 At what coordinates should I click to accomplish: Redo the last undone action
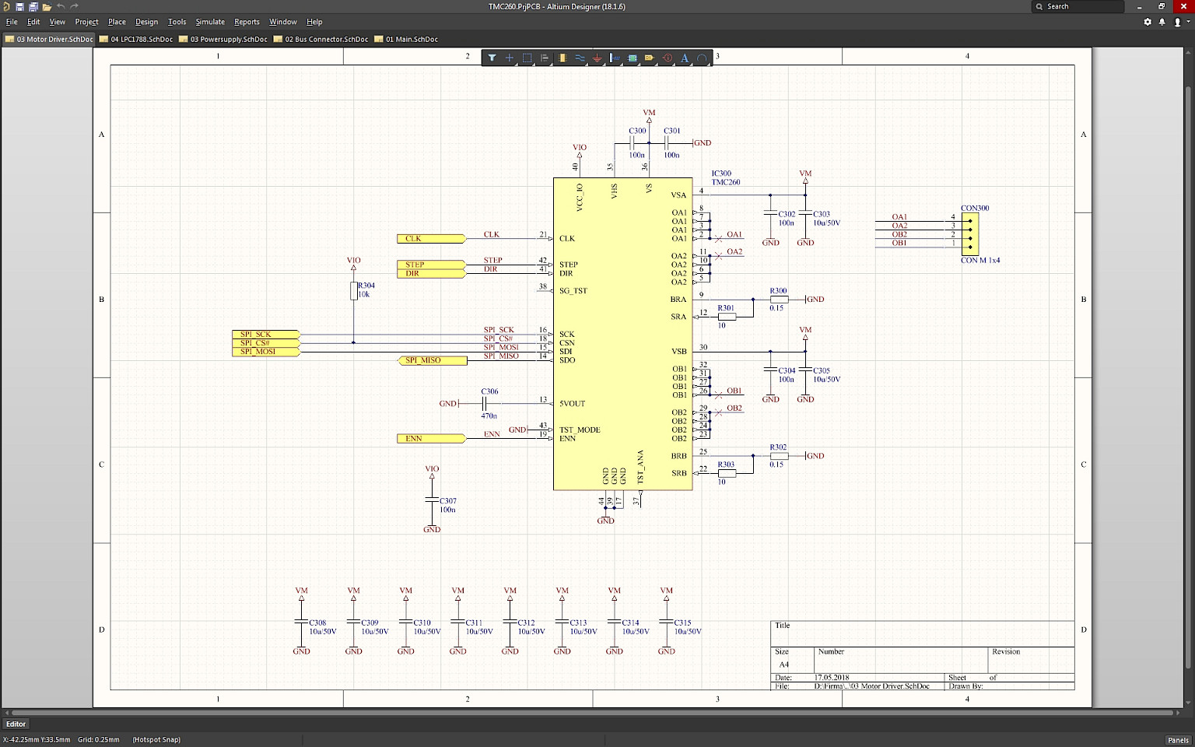point(75,6)
